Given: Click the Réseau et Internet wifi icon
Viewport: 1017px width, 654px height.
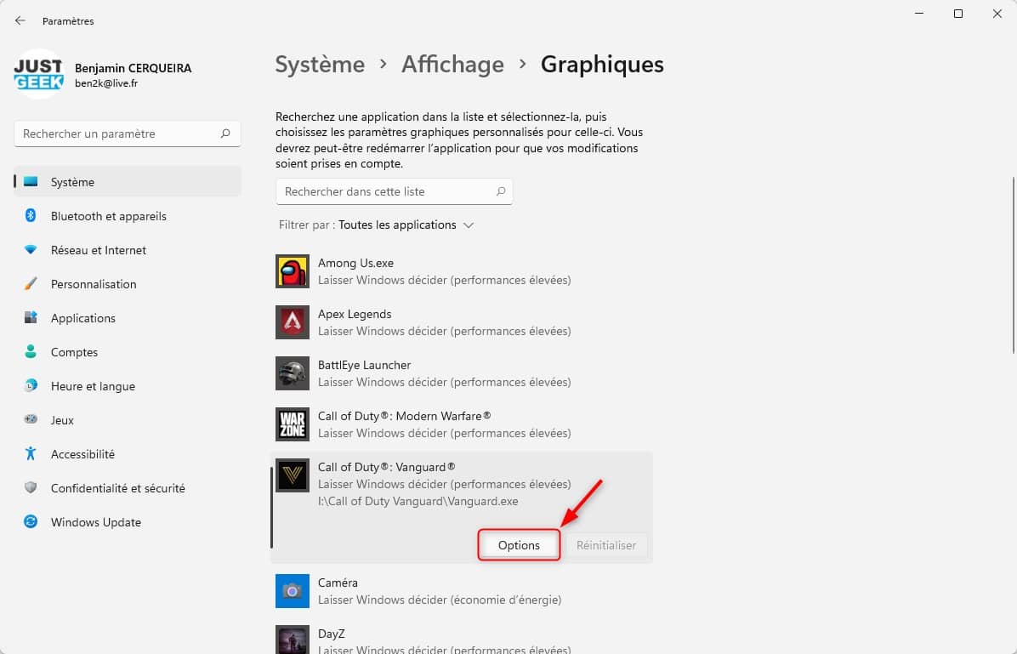Looking at the screenshot, I should 31,250.
